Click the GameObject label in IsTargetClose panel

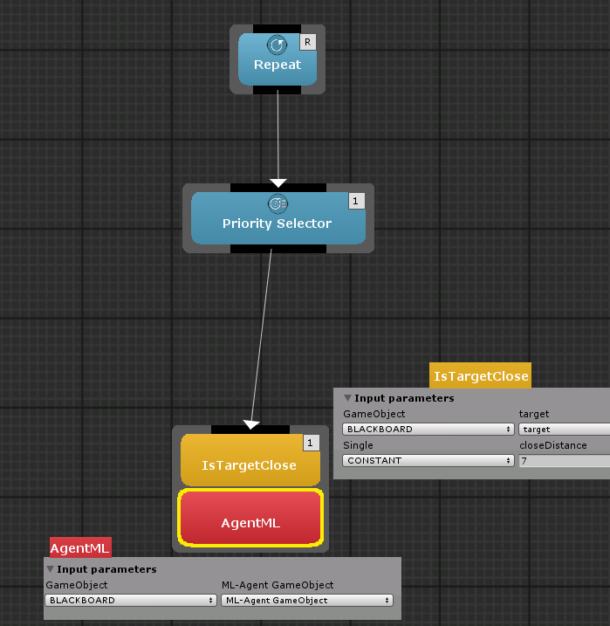(x=374, y=414)
